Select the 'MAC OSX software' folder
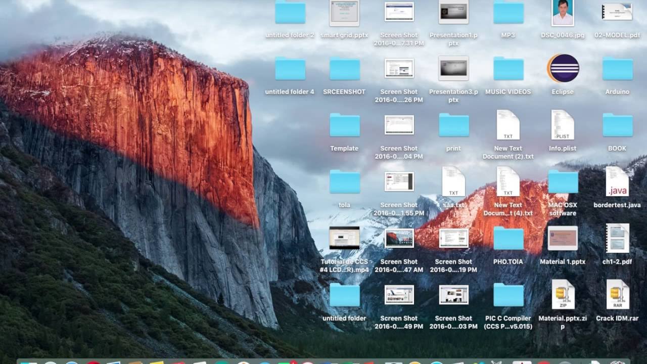Viewport: 647px width, 364px height. [563, 181]
